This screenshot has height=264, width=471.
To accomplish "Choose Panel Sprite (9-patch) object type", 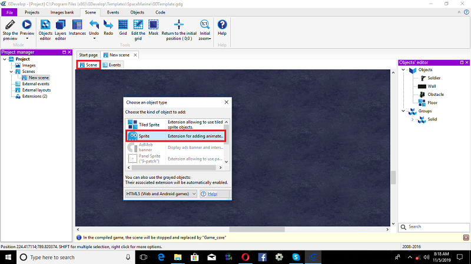I will point(175,158).
